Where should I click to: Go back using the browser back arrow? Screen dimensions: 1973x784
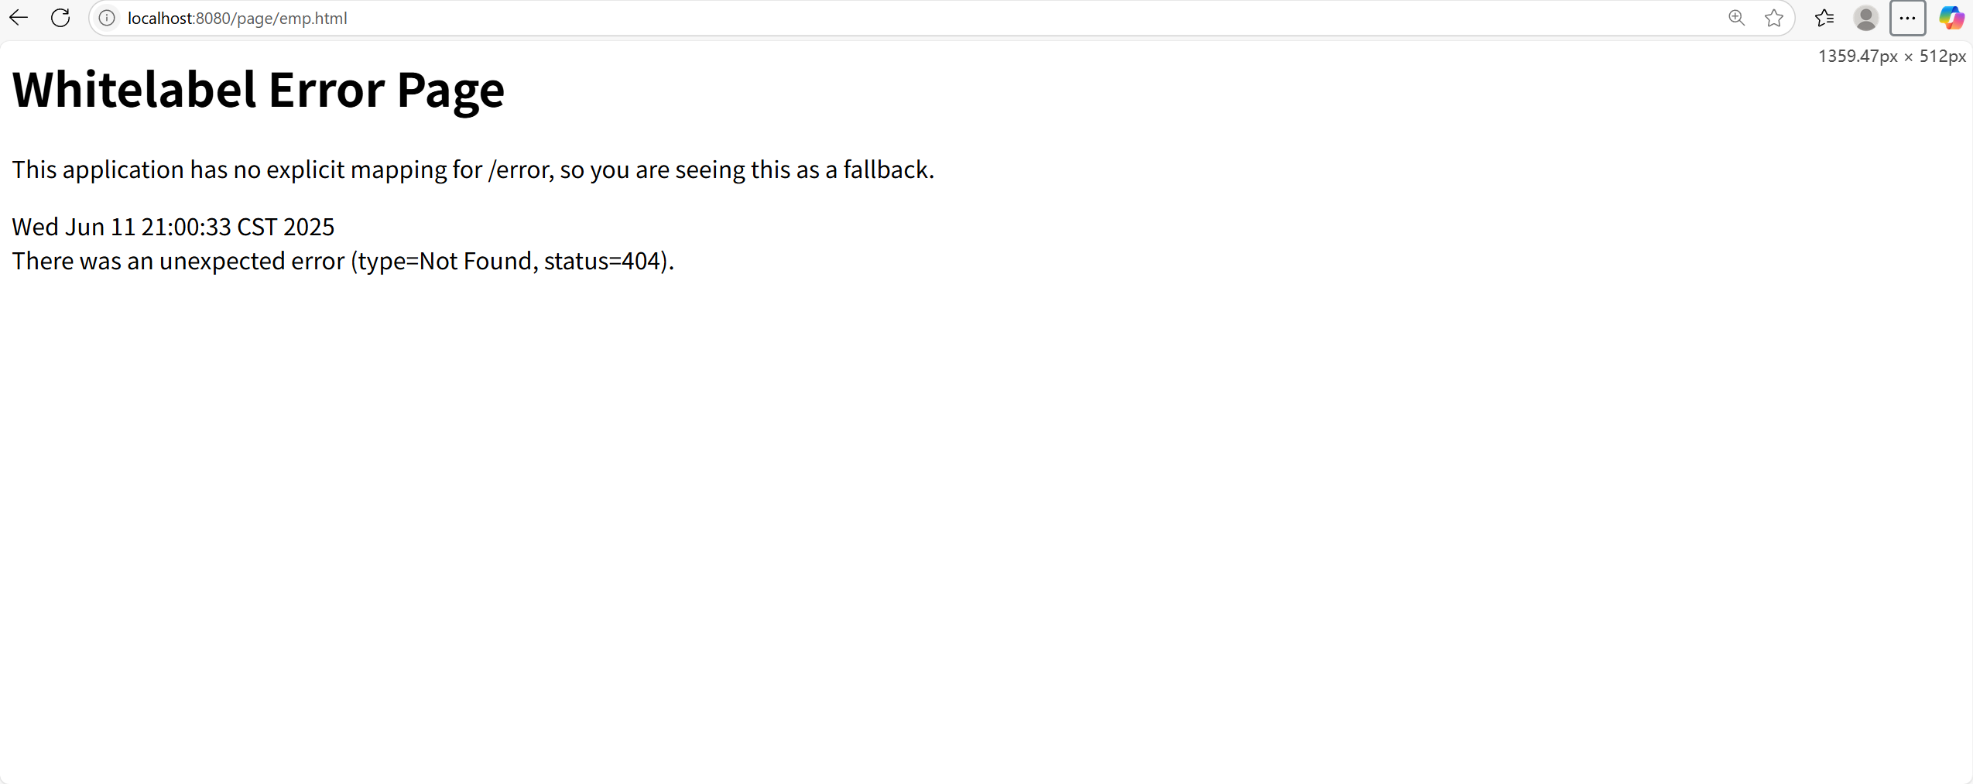coord(19,18)
